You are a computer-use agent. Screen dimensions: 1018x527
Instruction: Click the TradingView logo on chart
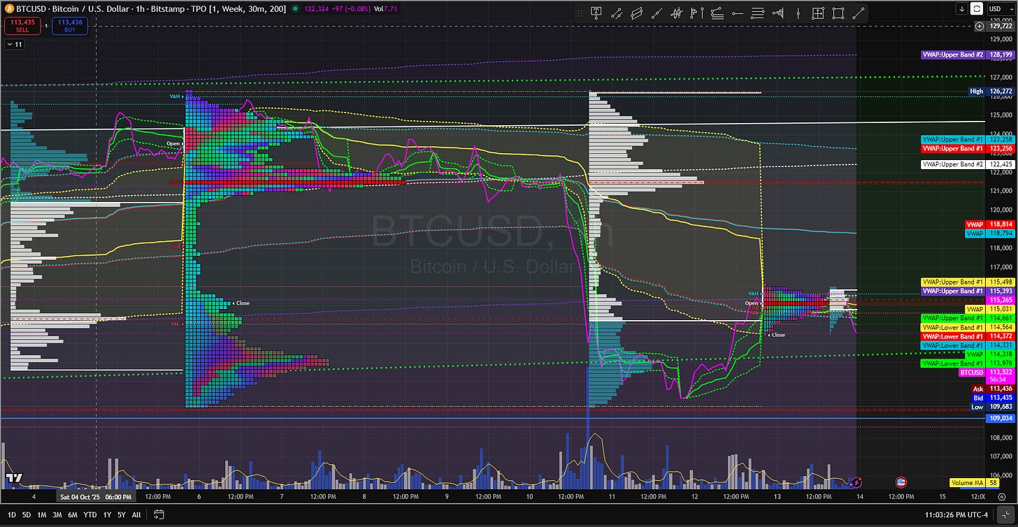click(14, 479)
